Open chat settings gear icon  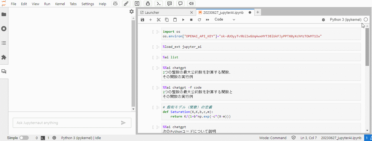(x=132, y=12)
